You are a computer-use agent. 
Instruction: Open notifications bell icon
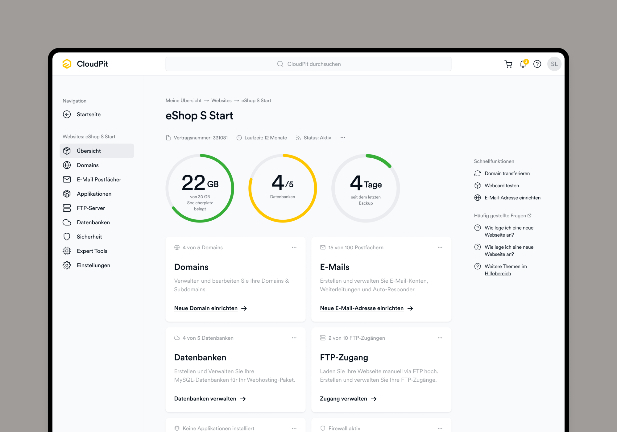tap(523, 64)
